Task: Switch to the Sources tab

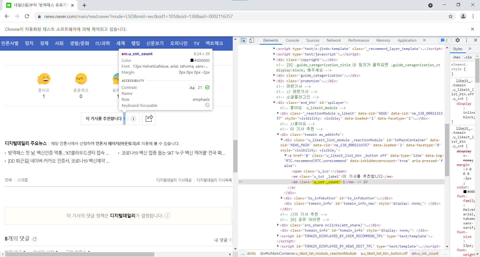Action: coord(313,40)
